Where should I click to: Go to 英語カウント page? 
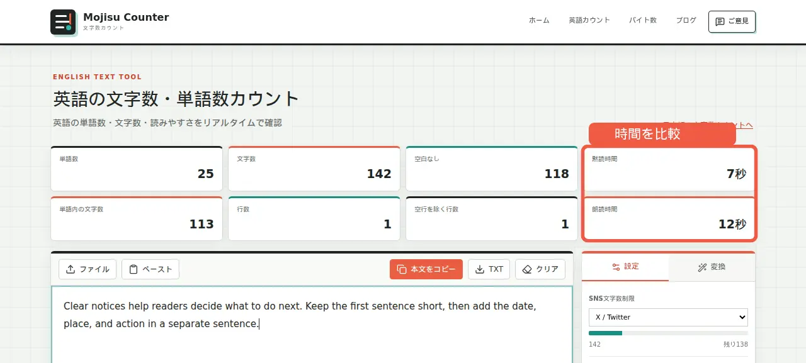pos(589,20)
